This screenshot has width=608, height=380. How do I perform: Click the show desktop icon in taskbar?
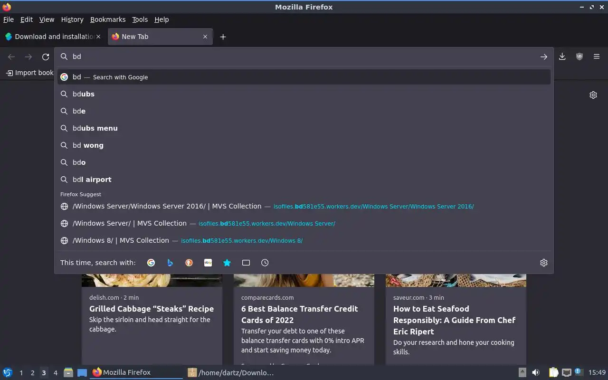[82, 372]
